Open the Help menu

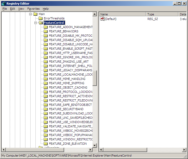46,9
